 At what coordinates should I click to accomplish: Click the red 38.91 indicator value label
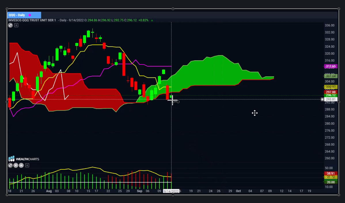331,173
